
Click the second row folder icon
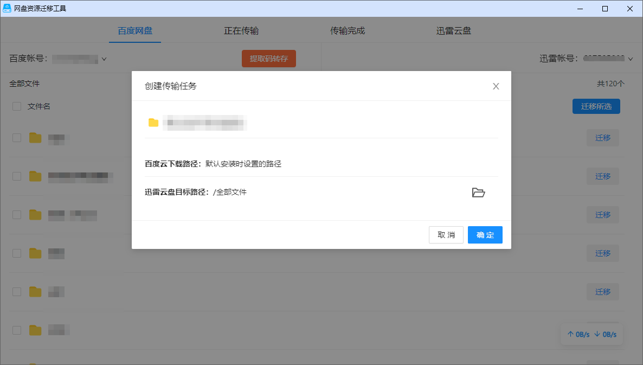click(x=35, y=176)
